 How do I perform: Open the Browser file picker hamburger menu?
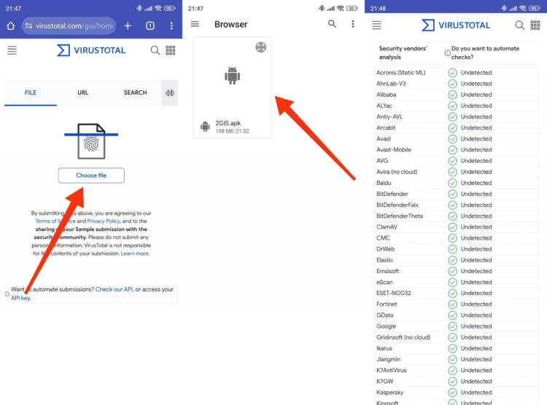pyautogui.click(x=195, y=24)
